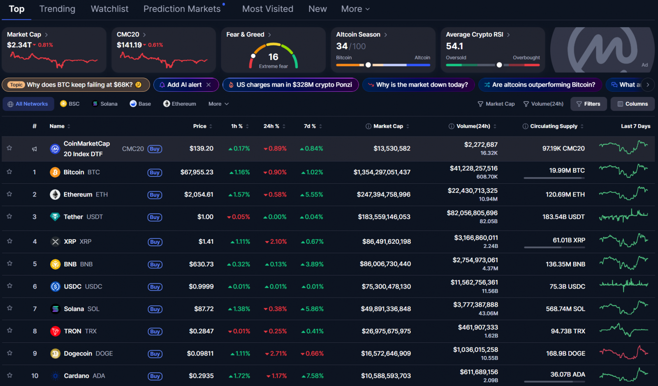658x386 pixels.
Task: Click the TRON logo icon
Action: pyautogui.click(x=55, y=331)
